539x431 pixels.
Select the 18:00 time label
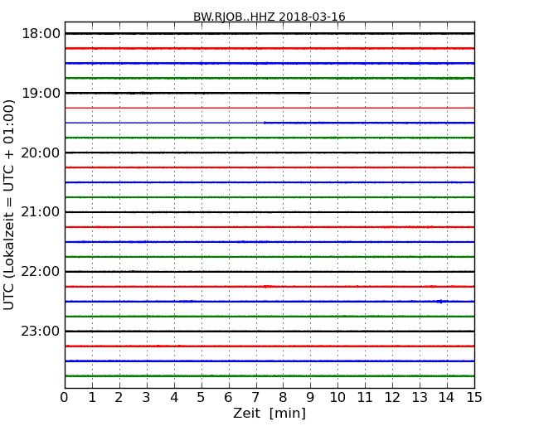41,34
